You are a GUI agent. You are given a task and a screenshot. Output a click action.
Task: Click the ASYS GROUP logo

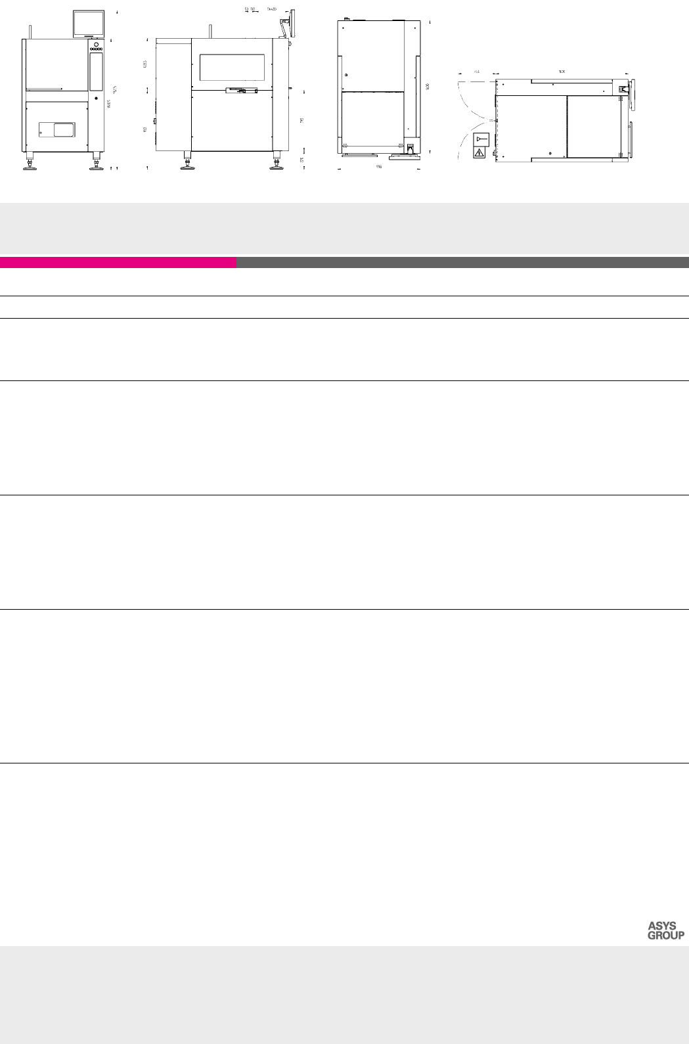(x=665, y=931)
